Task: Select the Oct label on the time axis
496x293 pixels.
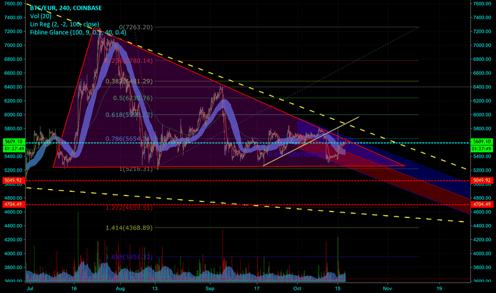Action: coord(297,288)
